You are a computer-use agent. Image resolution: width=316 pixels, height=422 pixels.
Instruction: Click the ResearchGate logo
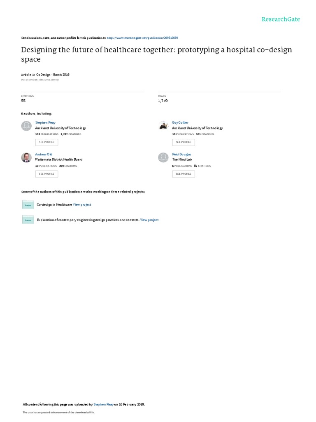tap(281, 19)
